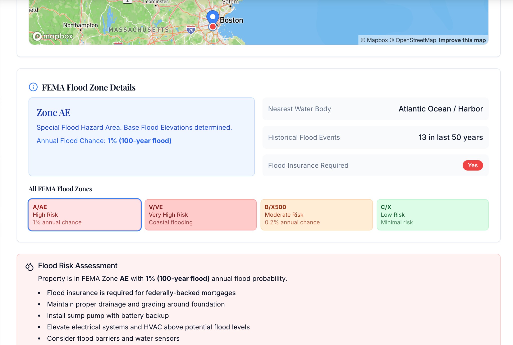Image resolution: width=513 pixels, height=345 pixels.
Task: Click the 'Property is in FEMA Zone AE' sentence
Action: pos(163,279)
